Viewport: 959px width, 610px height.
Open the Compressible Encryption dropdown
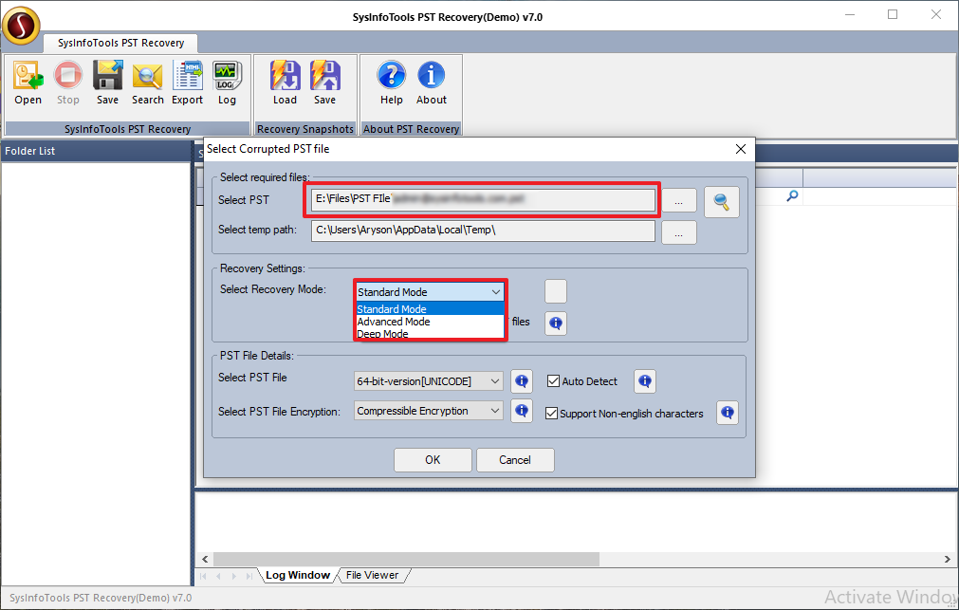pyautogui.click(x=428, y=411)
